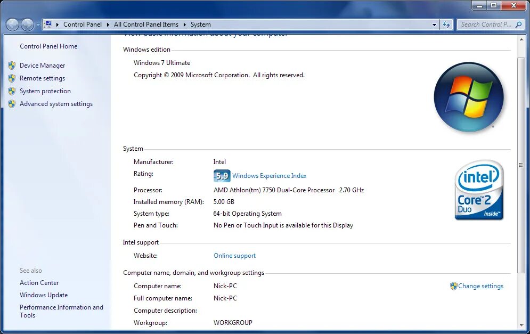The image size is (530, 334).
Task: Go back using the Back arrow button
Action: (12, 25)
